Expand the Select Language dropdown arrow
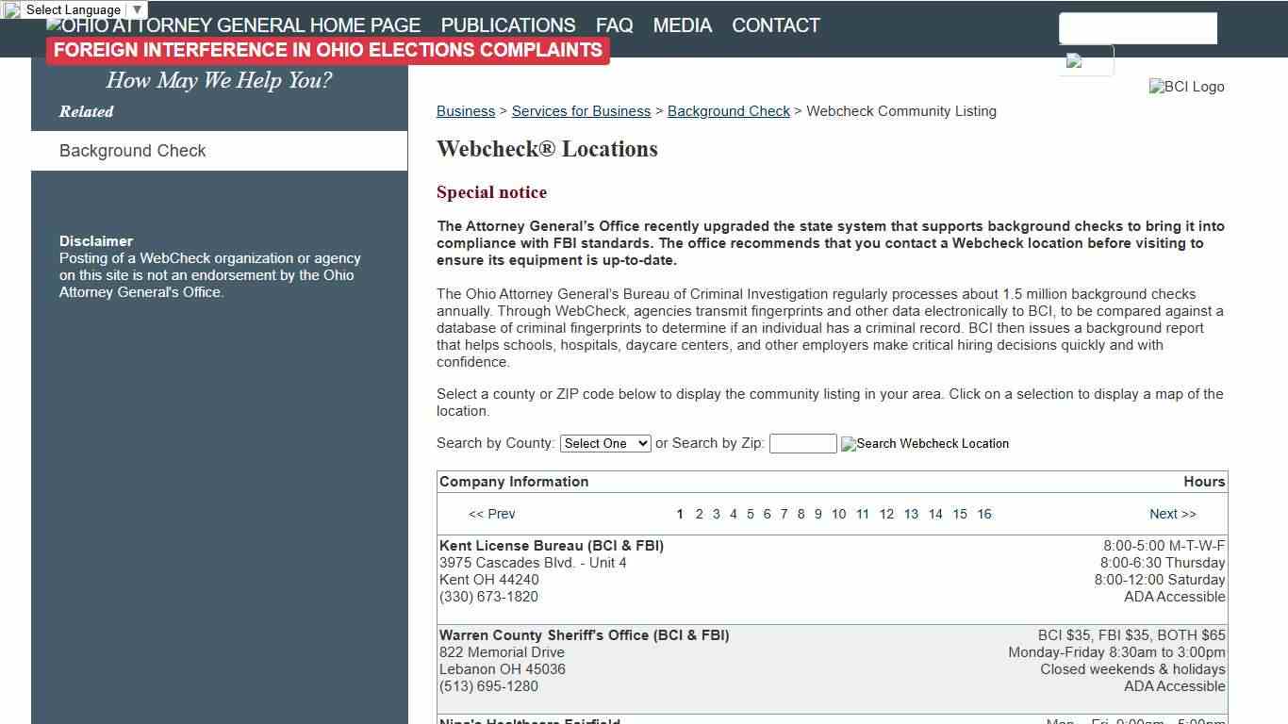Screen dimensions: 1288x724 click(138, 9)
